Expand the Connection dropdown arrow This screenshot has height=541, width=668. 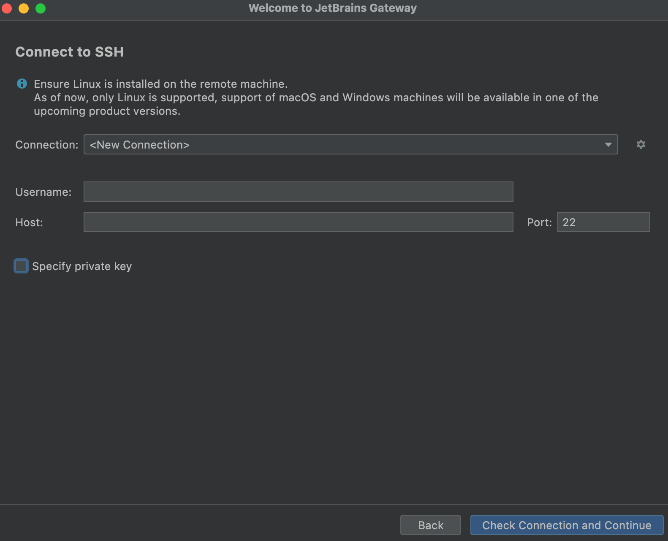click(x=608, y=144)
